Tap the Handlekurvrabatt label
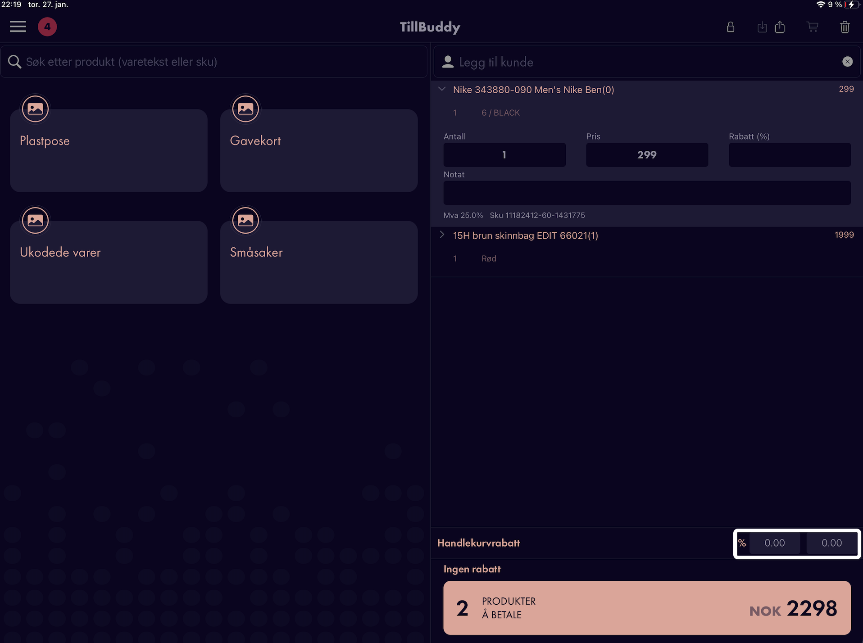This screenshot has width=863, height=643. (x=478, y=543)
